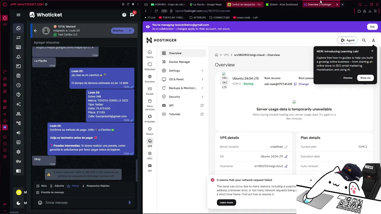Open the Overview page in VPS menu
Image resolution: width=381 pixels, height=214 pixels.
(x=183, y=53)
